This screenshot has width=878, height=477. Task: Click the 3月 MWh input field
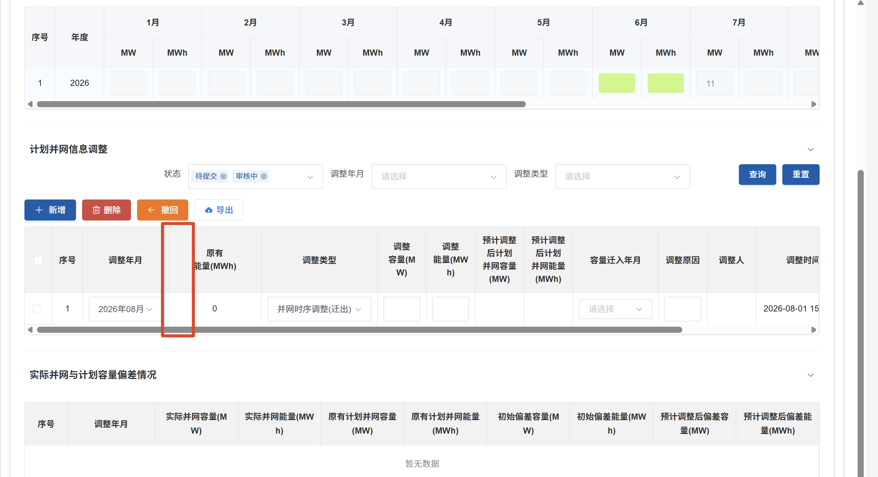(x=372, y=83)
